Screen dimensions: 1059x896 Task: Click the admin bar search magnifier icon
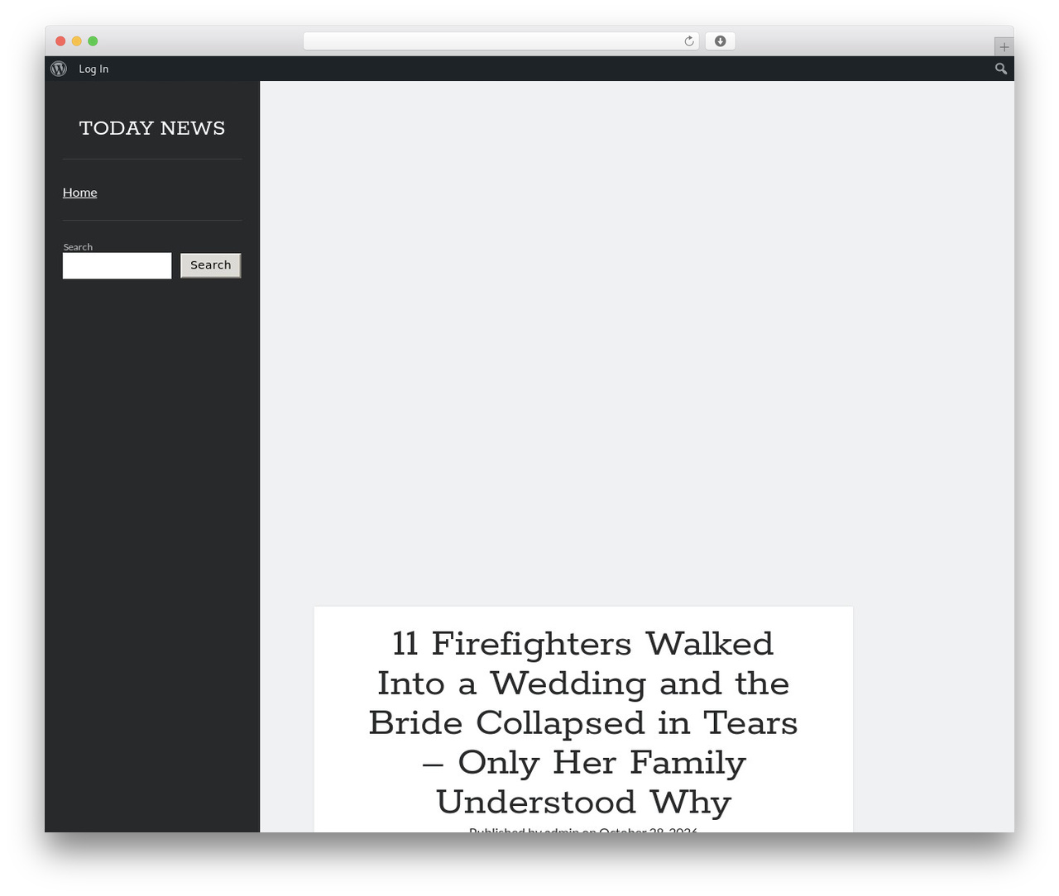click(1001, 69)
